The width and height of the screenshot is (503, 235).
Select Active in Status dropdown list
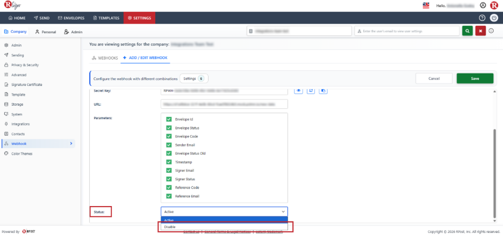click(x=224, y=220)
